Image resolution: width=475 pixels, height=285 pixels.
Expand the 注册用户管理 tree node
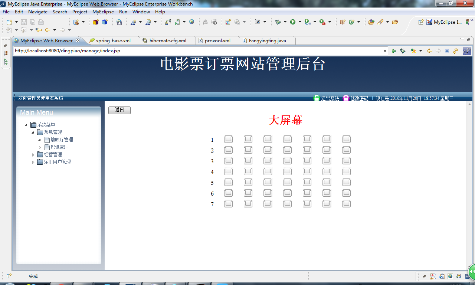[x=33, y=162]
